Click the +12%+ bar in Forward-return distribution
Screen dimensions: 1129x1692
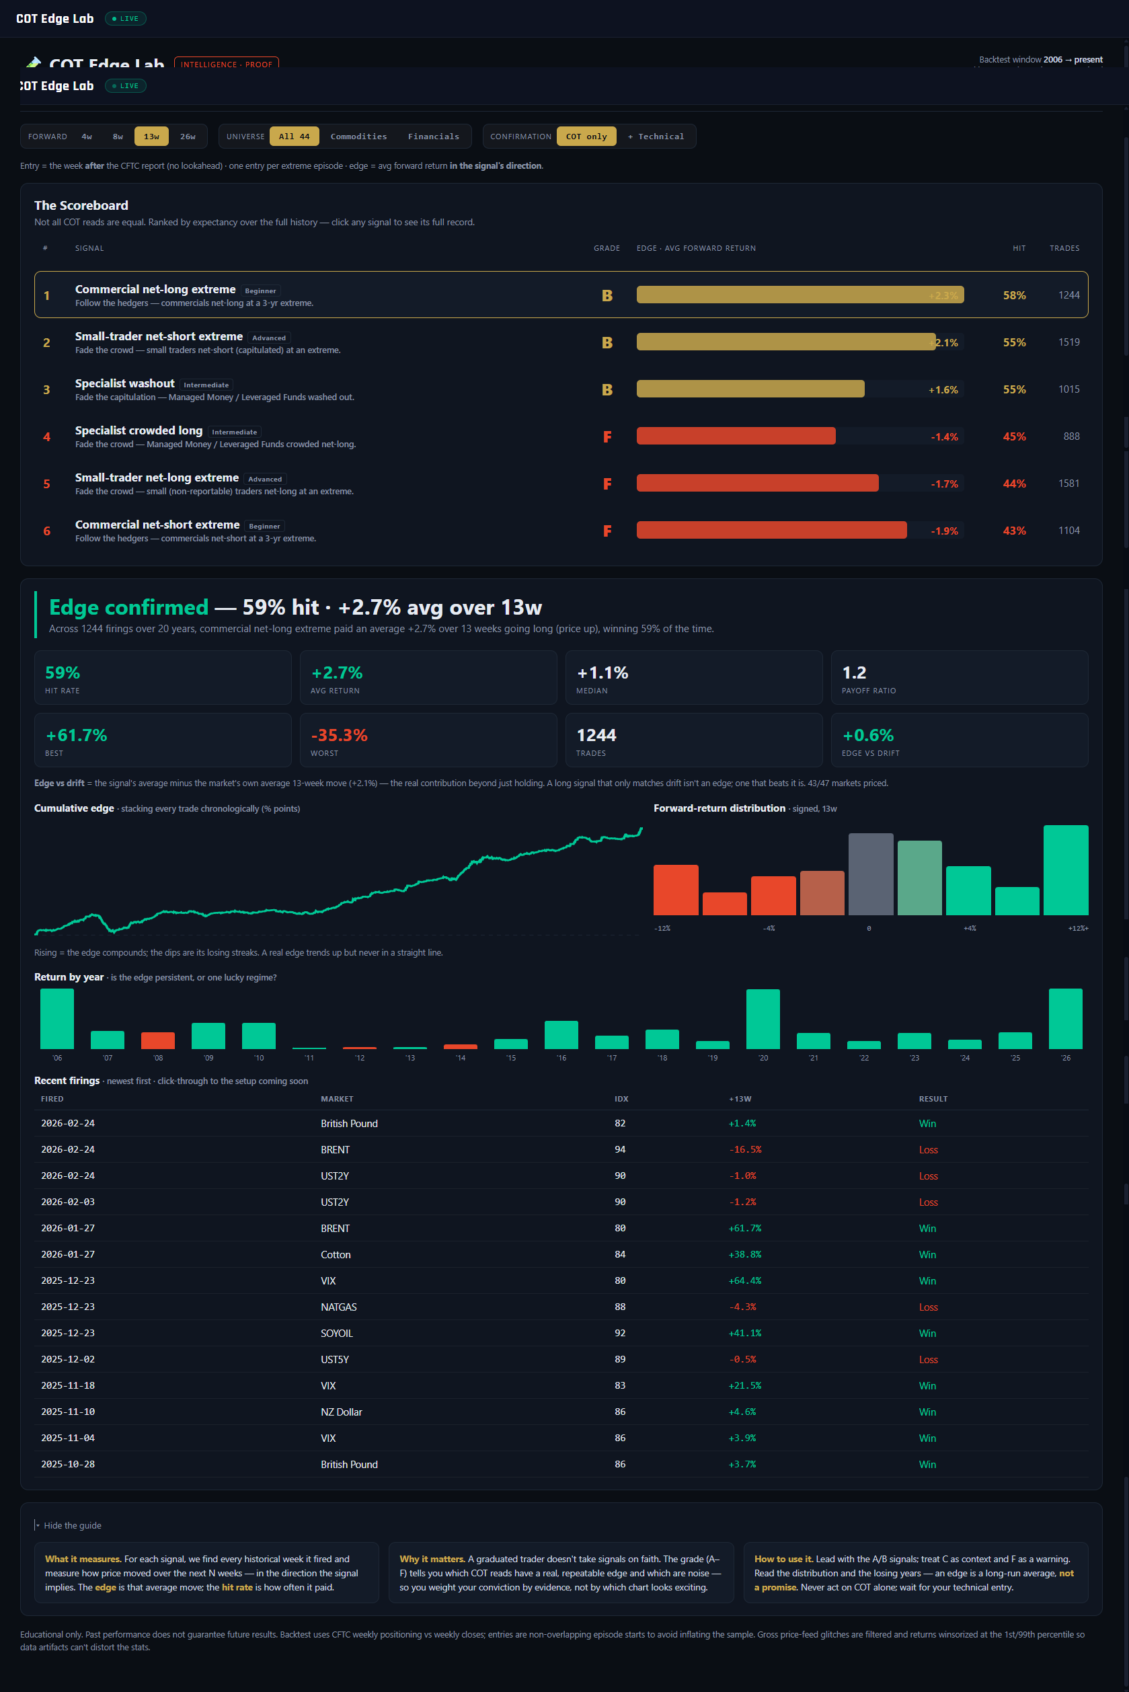point(1066,870)
